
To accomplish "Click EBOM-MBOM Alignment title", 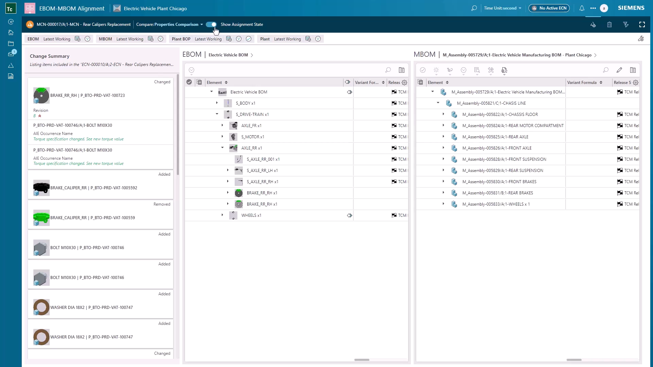I will click(72, 8).
